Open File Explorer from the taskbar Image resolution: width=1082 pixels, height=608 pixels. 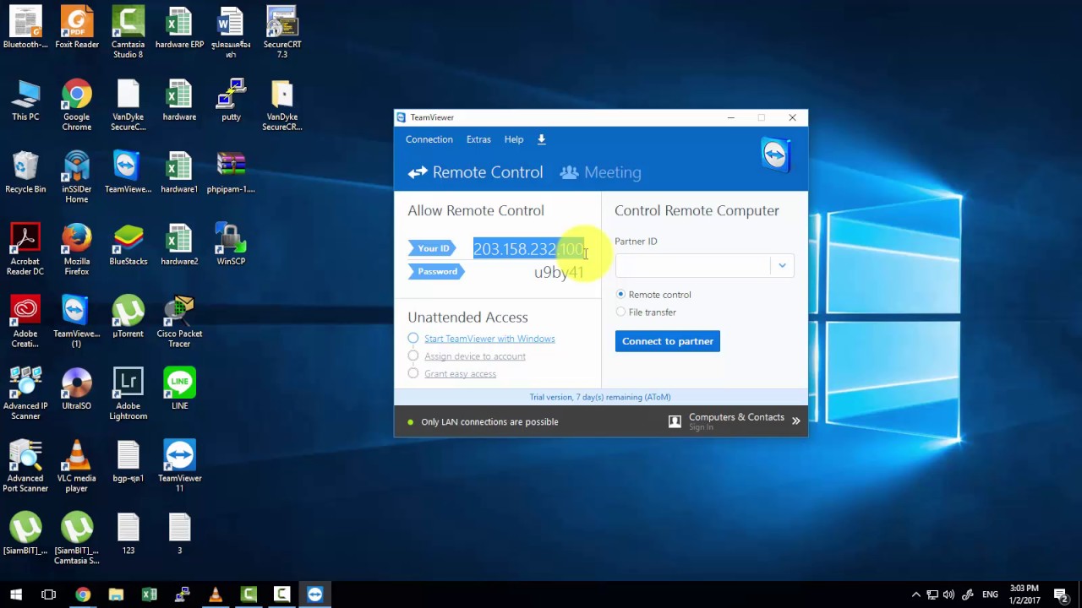[x=116, y=594]
